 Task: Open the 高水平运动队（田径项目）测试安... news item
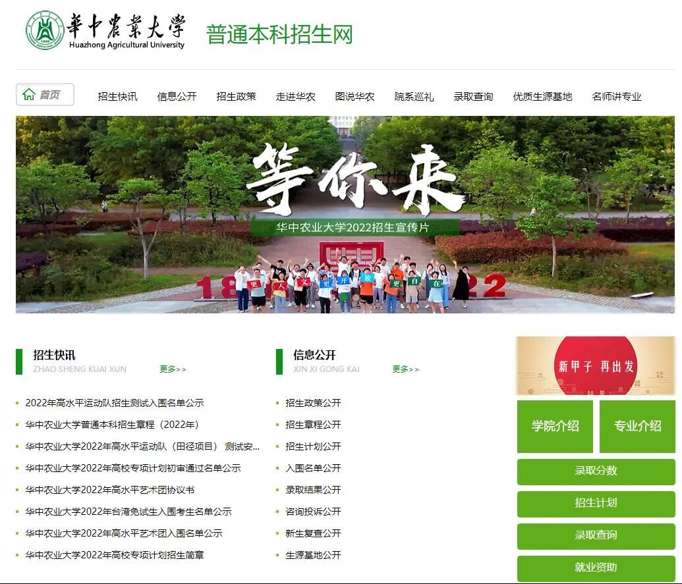[x=142, y=446]
